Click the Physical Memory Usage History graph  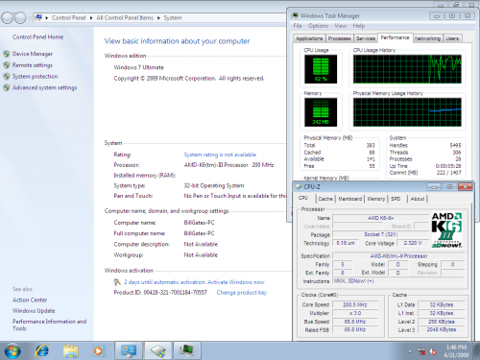(407, 112)
